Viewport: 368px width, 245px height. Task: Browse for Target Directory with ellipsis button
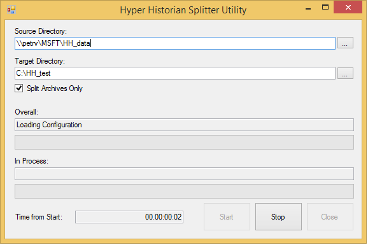(x=345, y=73)
